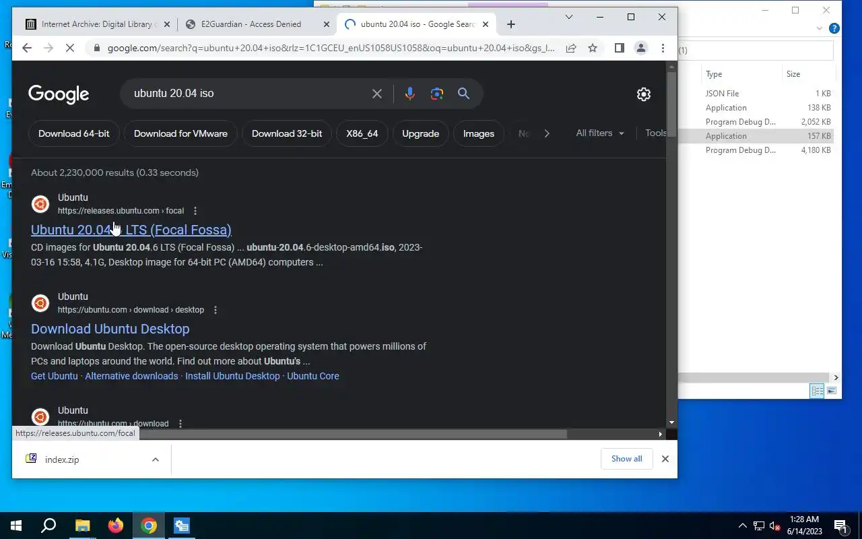The height and width of the screenshot is (539, 862).
Task: Open more options for ubuntu.com download desktop result
Action: 215,310
